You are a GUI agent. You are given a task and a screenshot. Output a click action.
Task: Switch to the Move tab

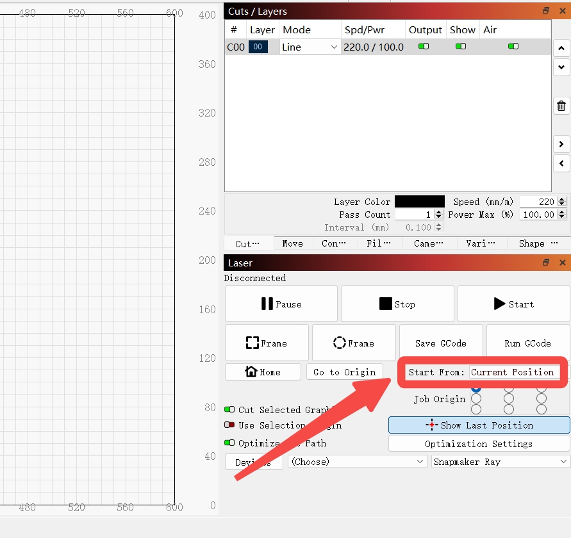[292, 243]
